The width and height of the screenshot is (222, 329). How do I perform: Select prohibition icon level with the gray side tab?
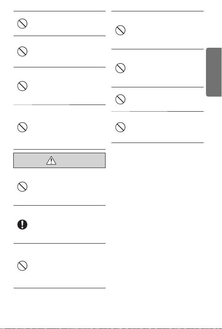pyautogui.click(x=120, y=68)
